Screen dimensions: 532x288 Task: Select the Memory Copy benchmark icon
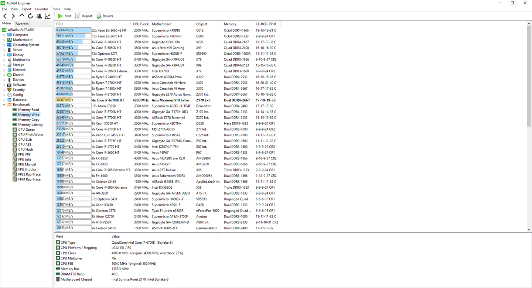(15, 120)
